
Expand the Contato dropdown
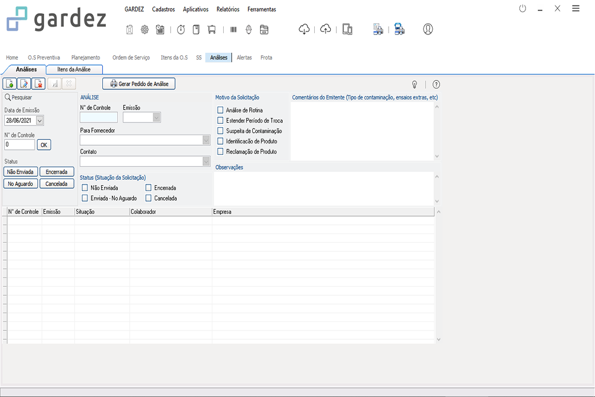coord(206,162)
